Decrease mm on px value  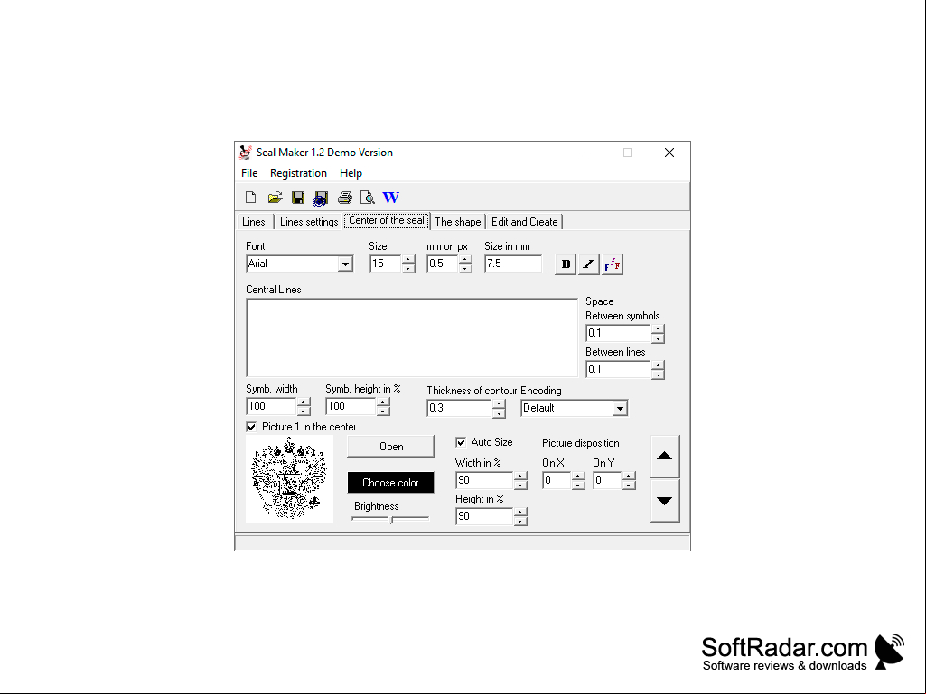pyautogui.click(x=465, y=269)
